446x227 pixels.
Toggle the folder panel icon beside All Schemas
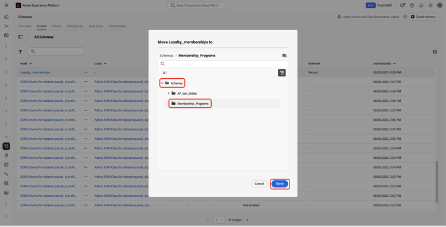(20, 37)
